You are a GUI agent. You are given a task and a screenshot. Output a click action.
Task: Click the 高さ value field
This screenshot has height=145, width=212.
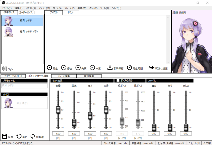[90, 134]
